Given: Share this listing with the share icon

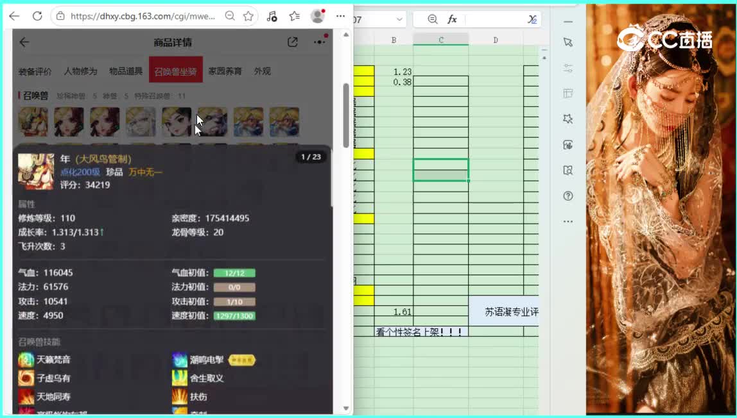Looking at the screenshot, I should (x=292, y=42).
